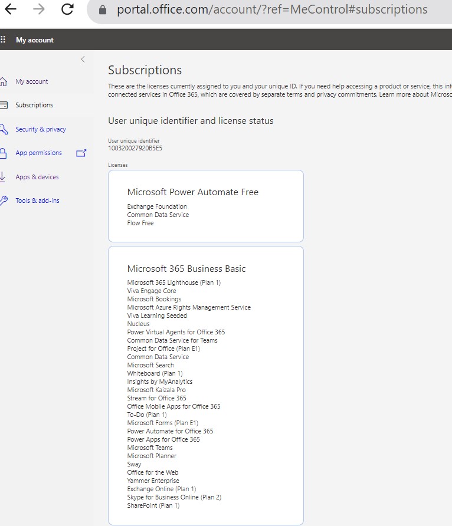The image size is (452, 526).
Task: Click Whiteboard (Plan 1) entry
Action: [155, 373]
